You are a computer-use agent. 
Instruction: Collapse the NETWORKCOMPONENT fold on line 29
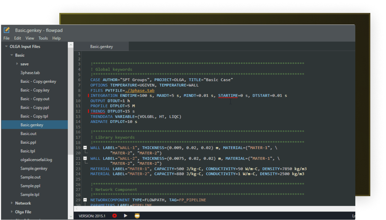click(x=85, y=200)
